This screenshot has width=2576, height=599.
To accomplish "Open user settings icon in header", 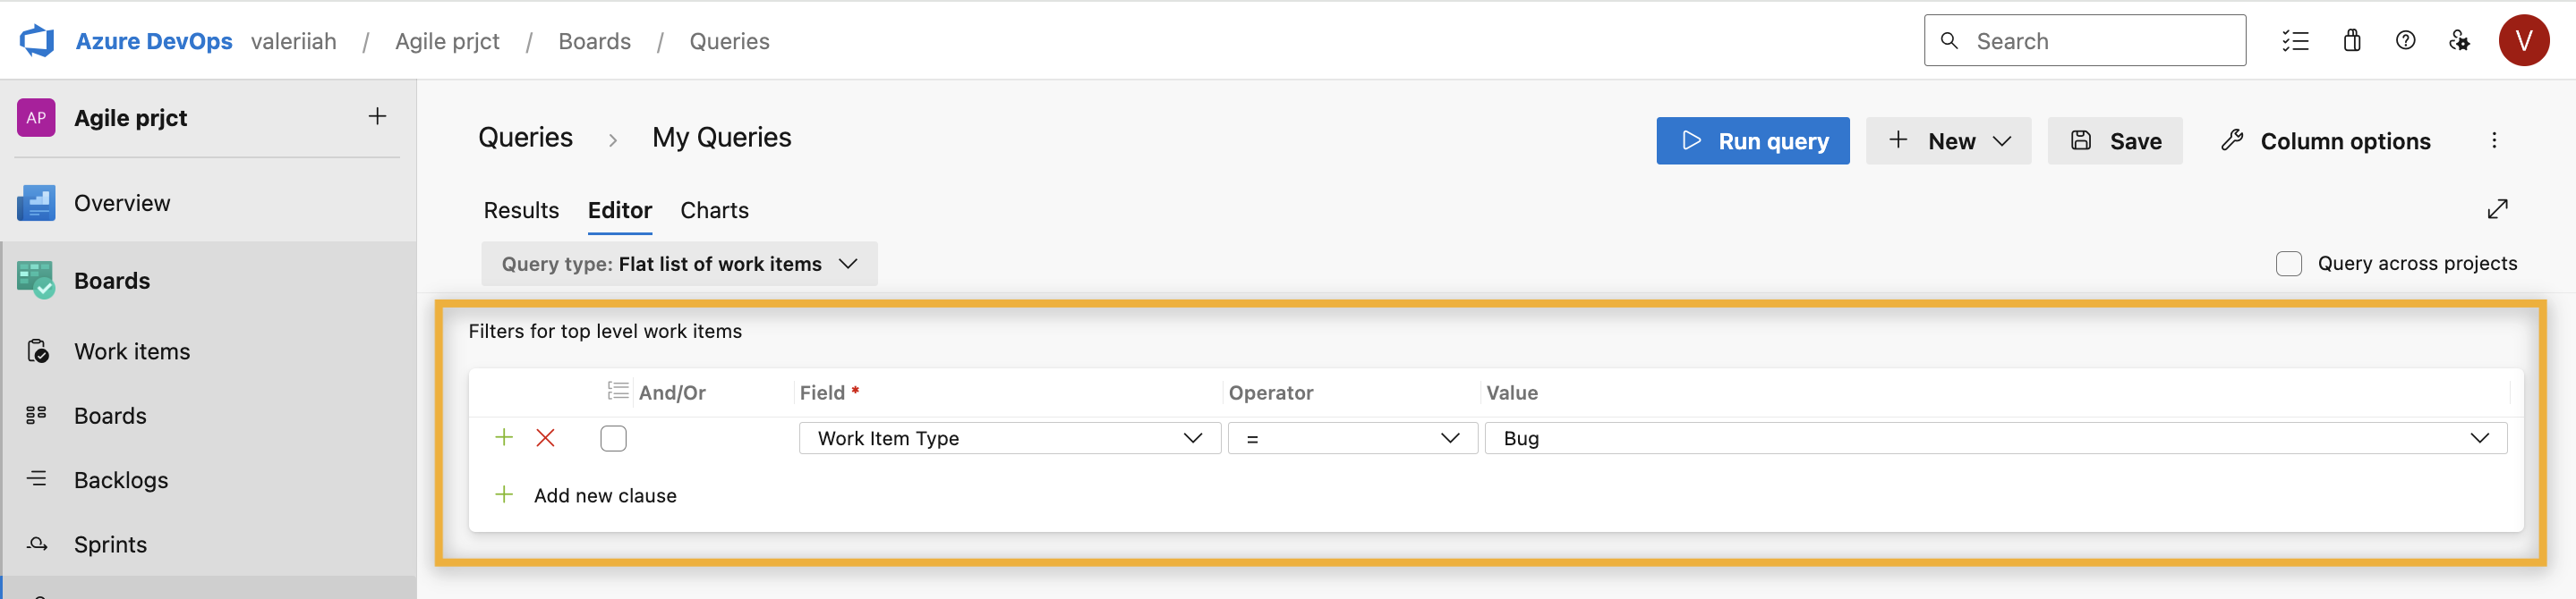I will point(2459,41).
